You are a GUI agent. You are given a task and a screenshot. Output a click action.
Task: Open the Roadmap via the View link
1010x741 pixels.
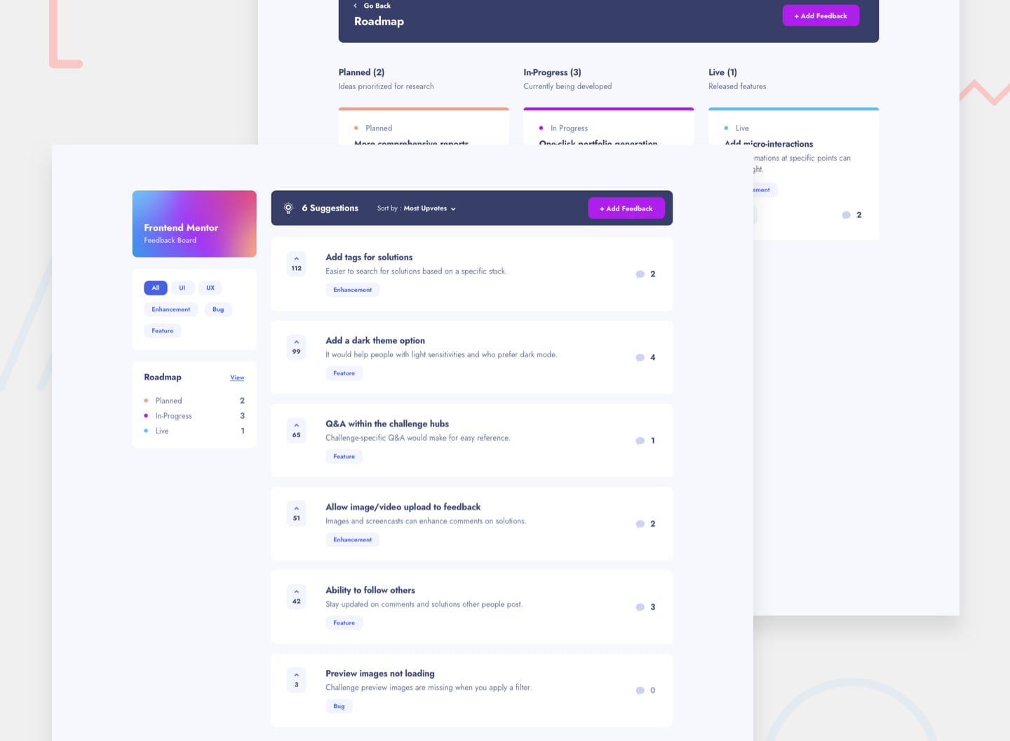(237, 378)
